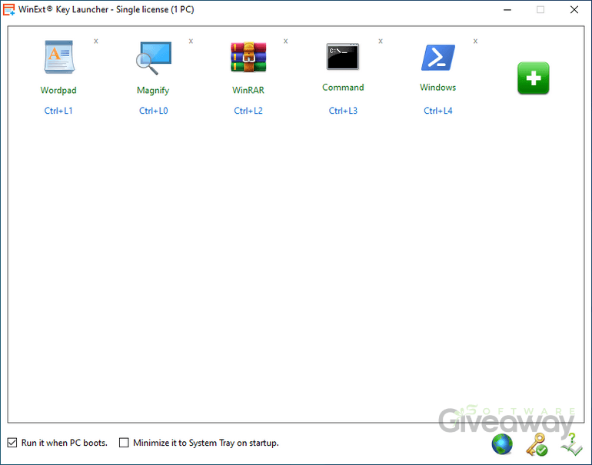Image resolution: width=592 pixels, height=465 pixels.
Task: Delete the Command entry using its x
Action: [381, 42]
